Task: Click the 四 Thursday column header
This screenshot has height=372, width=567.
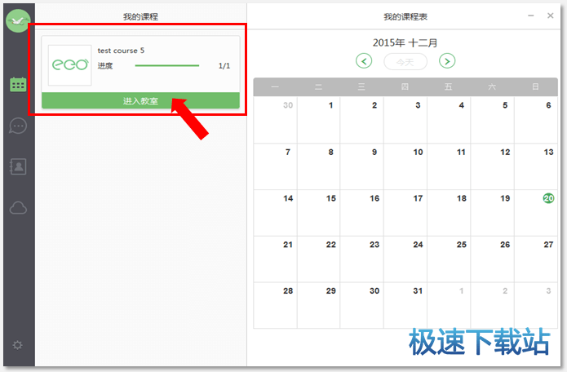Action: [405, 86]
